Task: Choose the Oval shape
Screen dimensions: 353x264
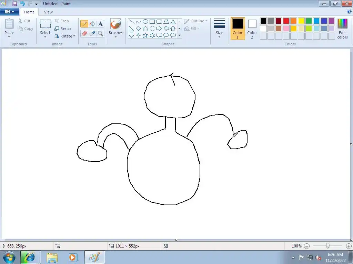Action: coord(145,22)
